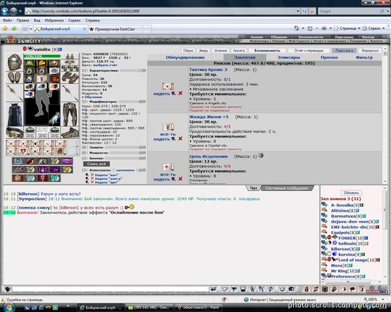Click the flag icon in bottom right toolbar
Viewport: 391px width, 312px height.
[x=352, y=289]
